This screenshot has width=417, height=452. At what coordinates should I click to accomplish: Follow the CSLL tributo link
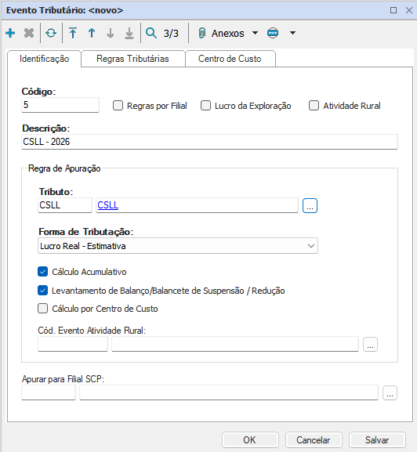[x=108, y=205]
